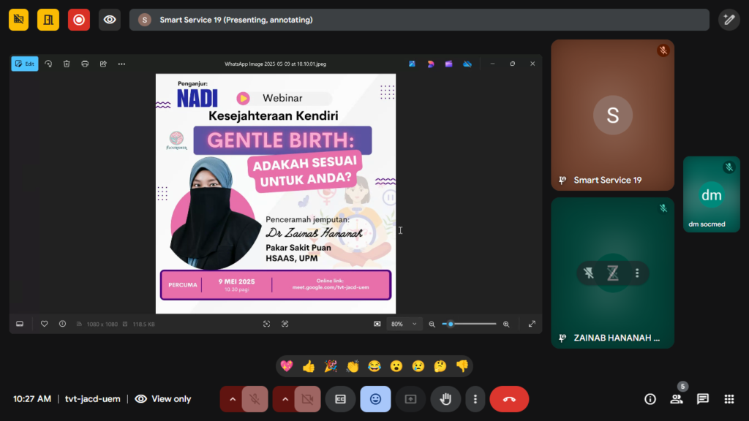Send thumbs down reaction
749x421 pixels.
pos(462,366)
